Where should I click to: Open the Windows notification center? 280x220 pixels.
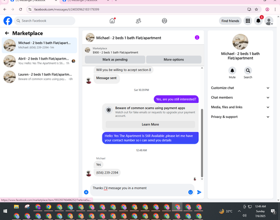[273, 212]
